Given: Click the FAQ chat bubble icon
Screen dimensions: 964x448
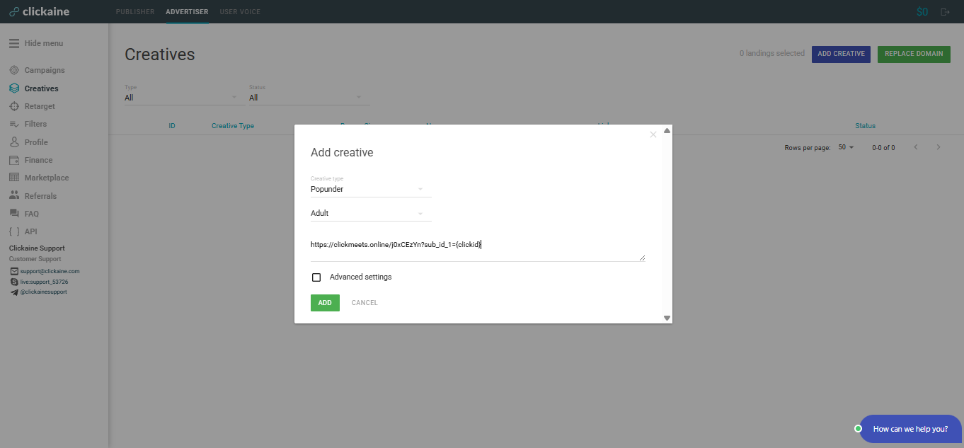Looking at the screenshot, I should (x=14, y=214).
